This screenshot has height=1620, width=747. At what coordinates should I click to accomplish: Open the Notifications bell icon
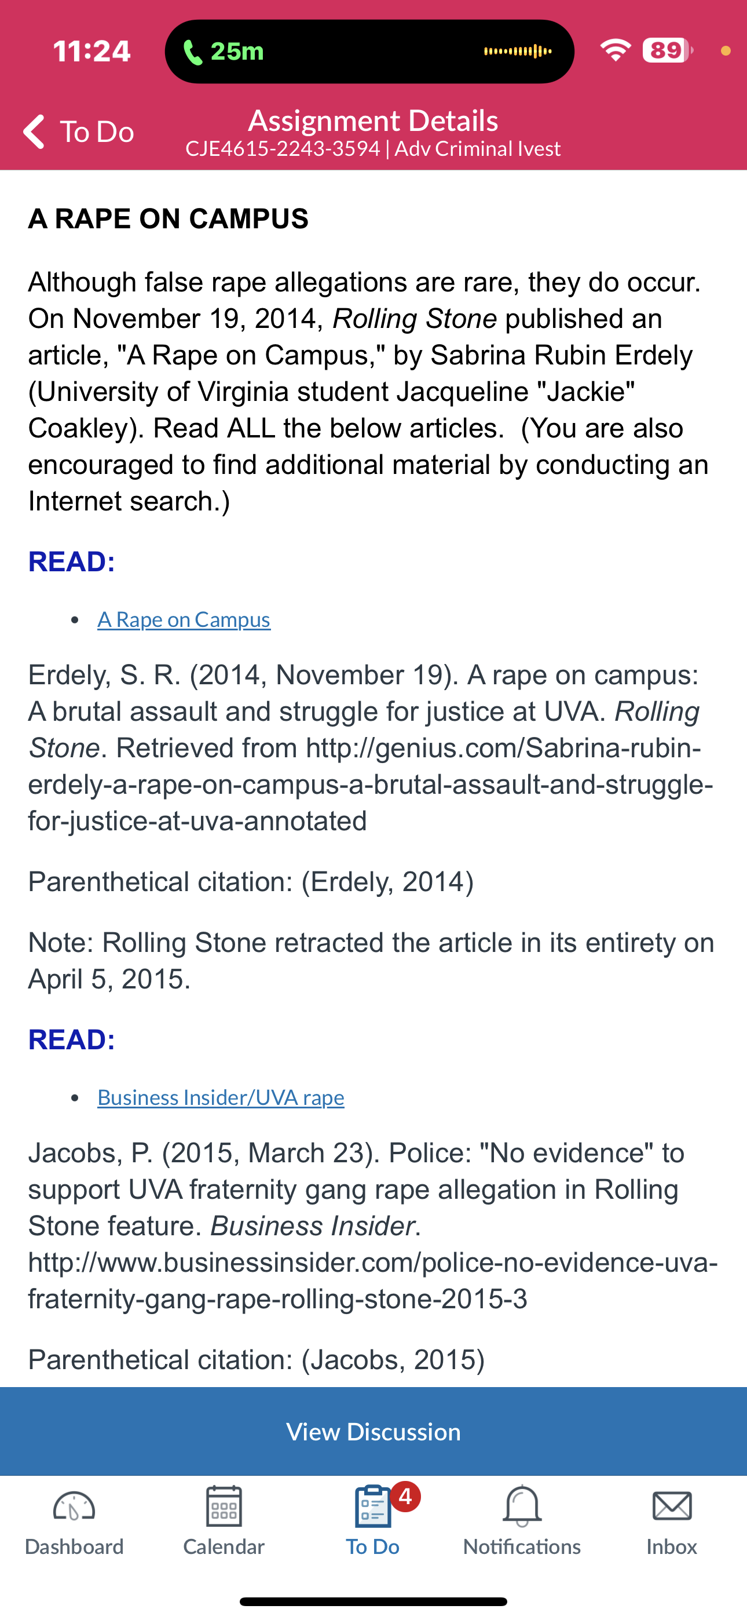522,1506
